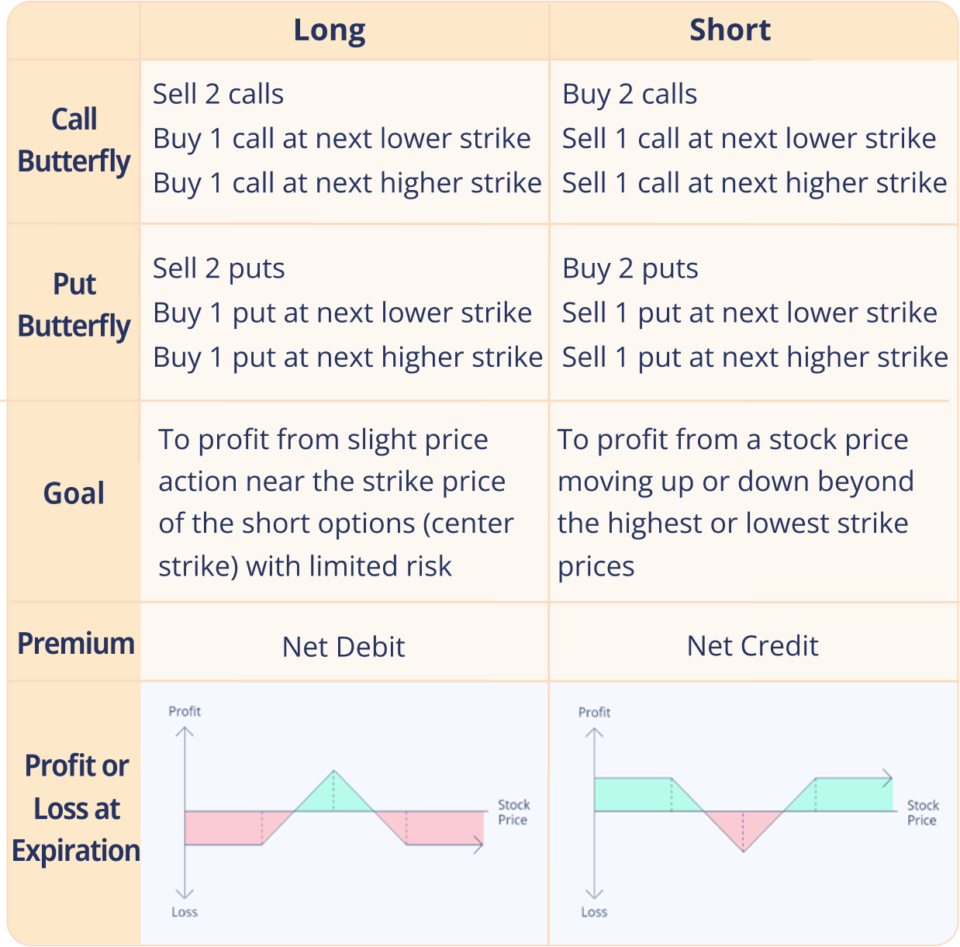The width and height of the screenshot is (960, 947).
Task: Click the pink loss triangle in Short chart
Action: tap(743, 827)
